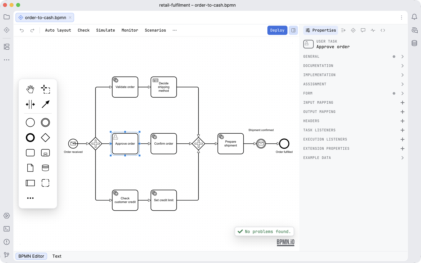Select the global connect arrow tool

46,104
